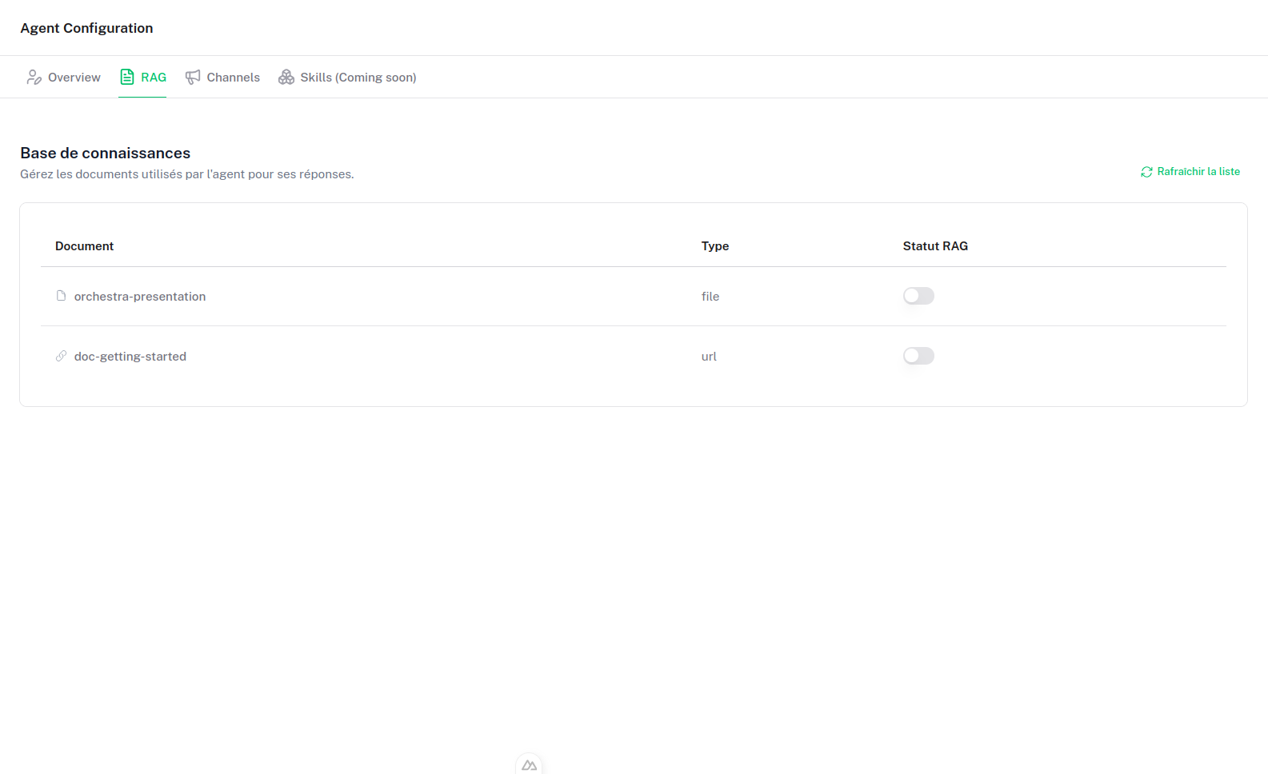Open the doc-getting-started document name
Image resolution: width=1268 pixels, height=774 pixels.
pos(130,357)
